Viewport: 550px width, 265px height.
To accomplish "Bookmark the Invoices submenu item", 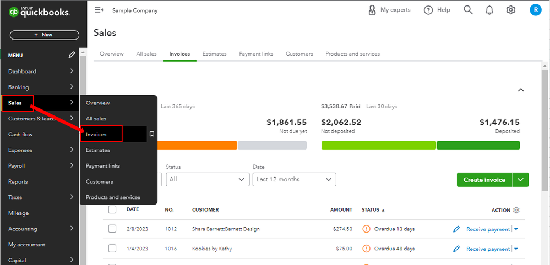I will pos(152,134).
